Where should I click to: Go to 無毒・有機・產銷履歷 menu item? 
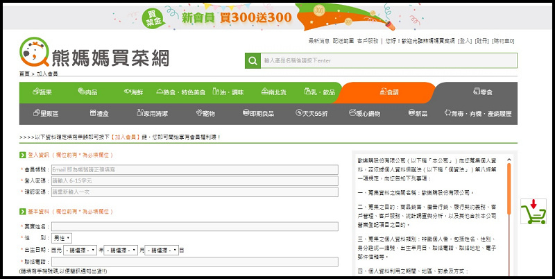[478, 114]
